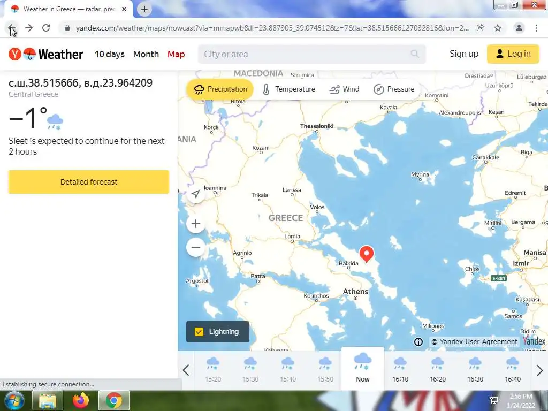This screenshot has width=548, height=411.
Task: Zoom out the map with minus button
Action: point(196,247)
